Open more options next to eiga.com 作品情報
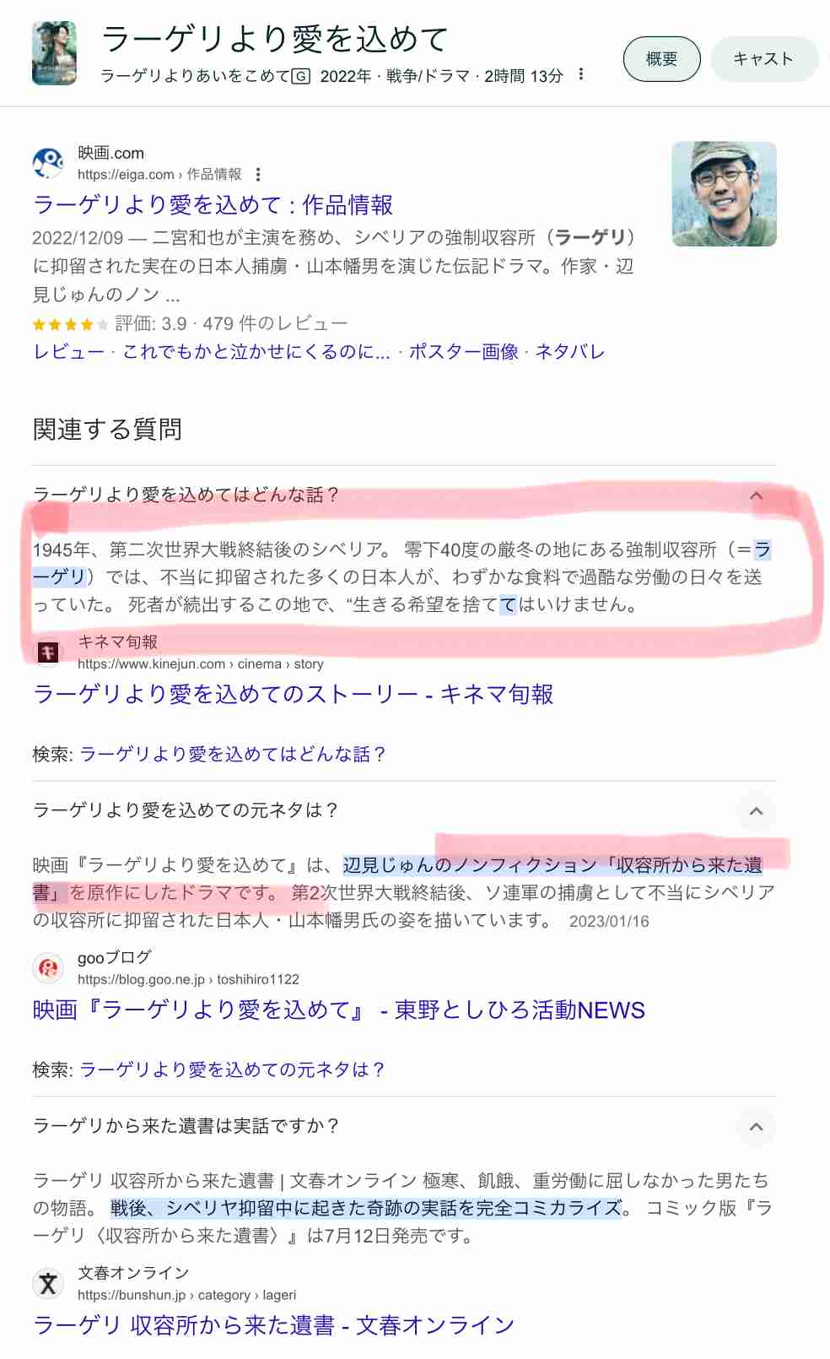The width and height of the screenshot is (830, 1359). coord(258,175)
